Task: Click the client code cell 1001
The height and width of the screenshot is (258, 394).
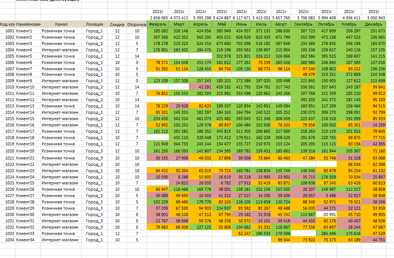Action: (x=7, y=31)
